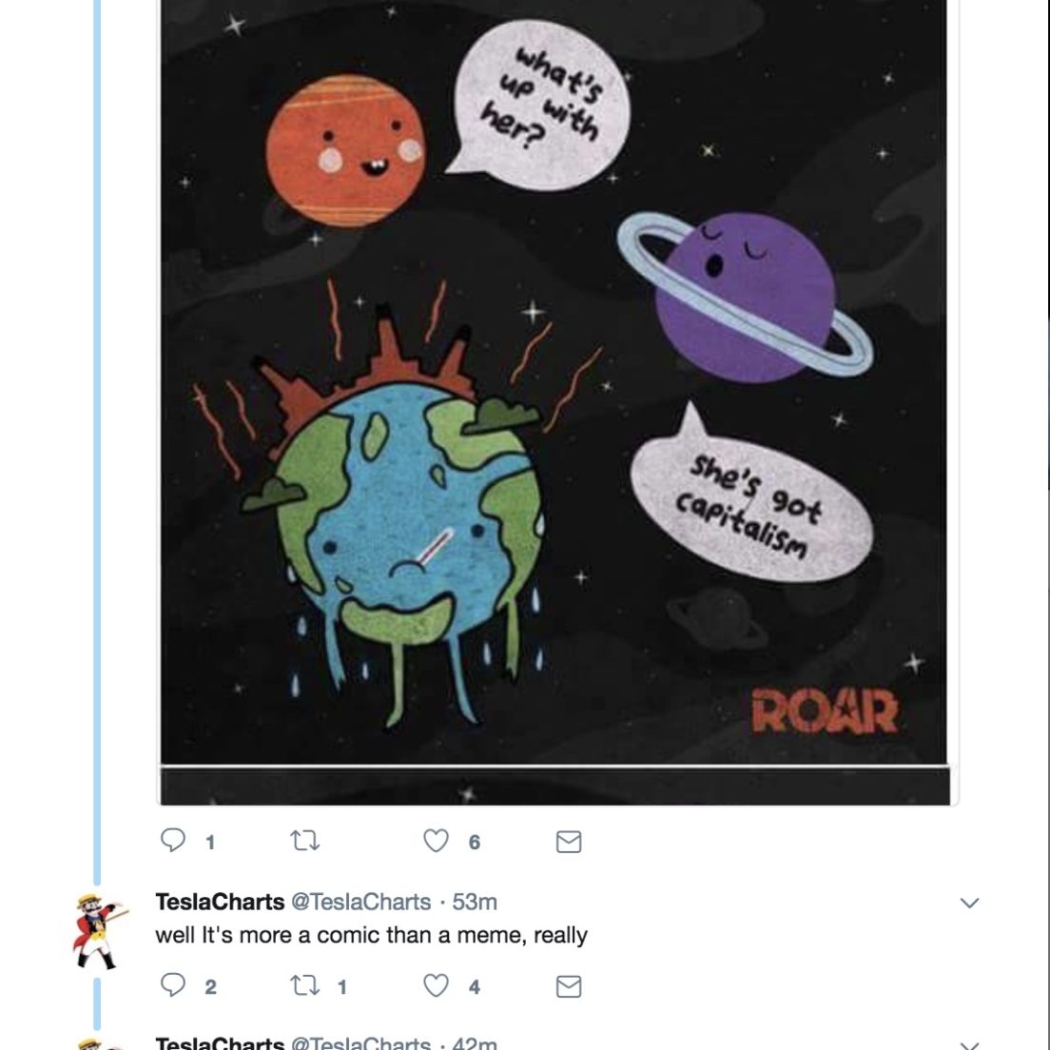Send the comic tweet via direct message

pos(569,841)
